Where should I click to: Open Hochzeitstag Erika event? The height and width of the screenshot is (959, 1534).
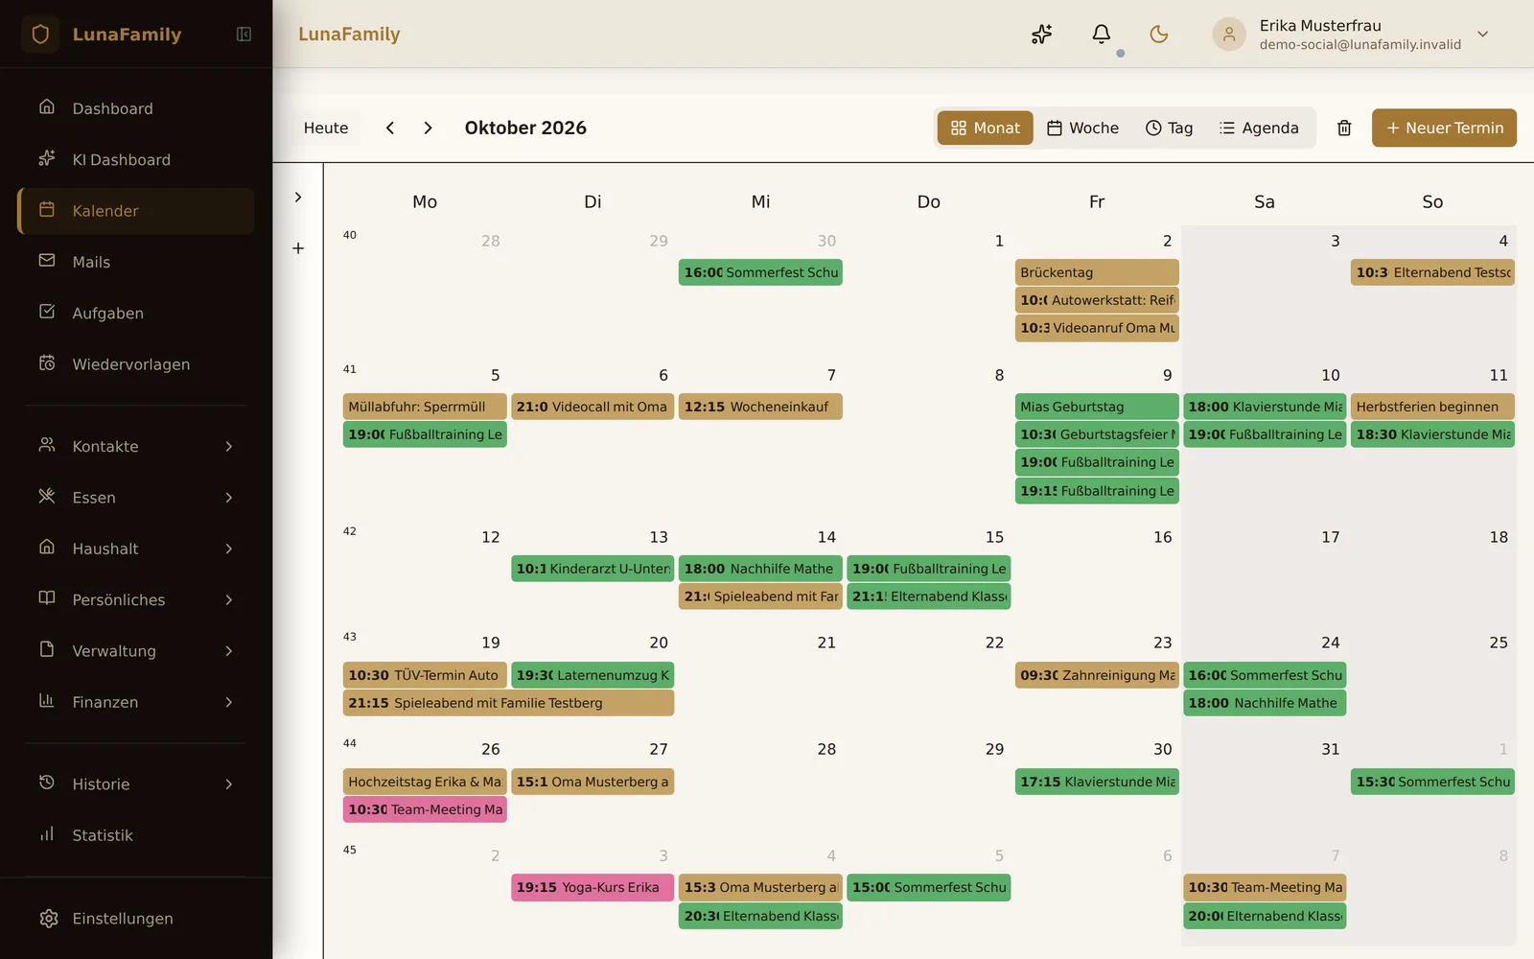click(x=425, y=782)
